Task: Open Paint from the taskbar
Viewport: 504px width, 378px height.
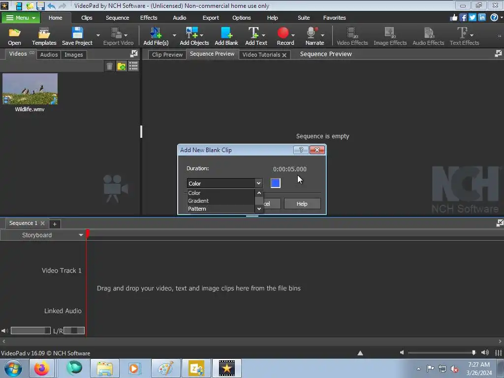Action: point(165,368)
